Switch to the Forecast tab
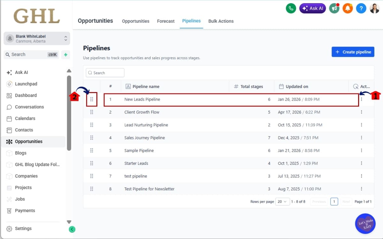This screenshot has height=239, width=383. click(x=166, y=21)
